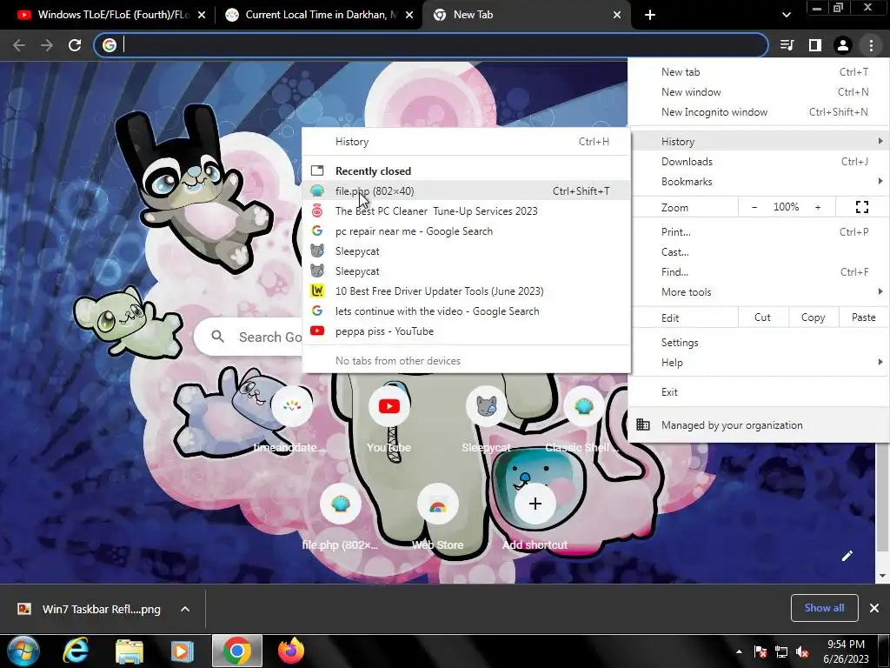The height and width of the screenshot is (668, 890).
Task: Increase zoom with the plus button
Action: [818, 207]
